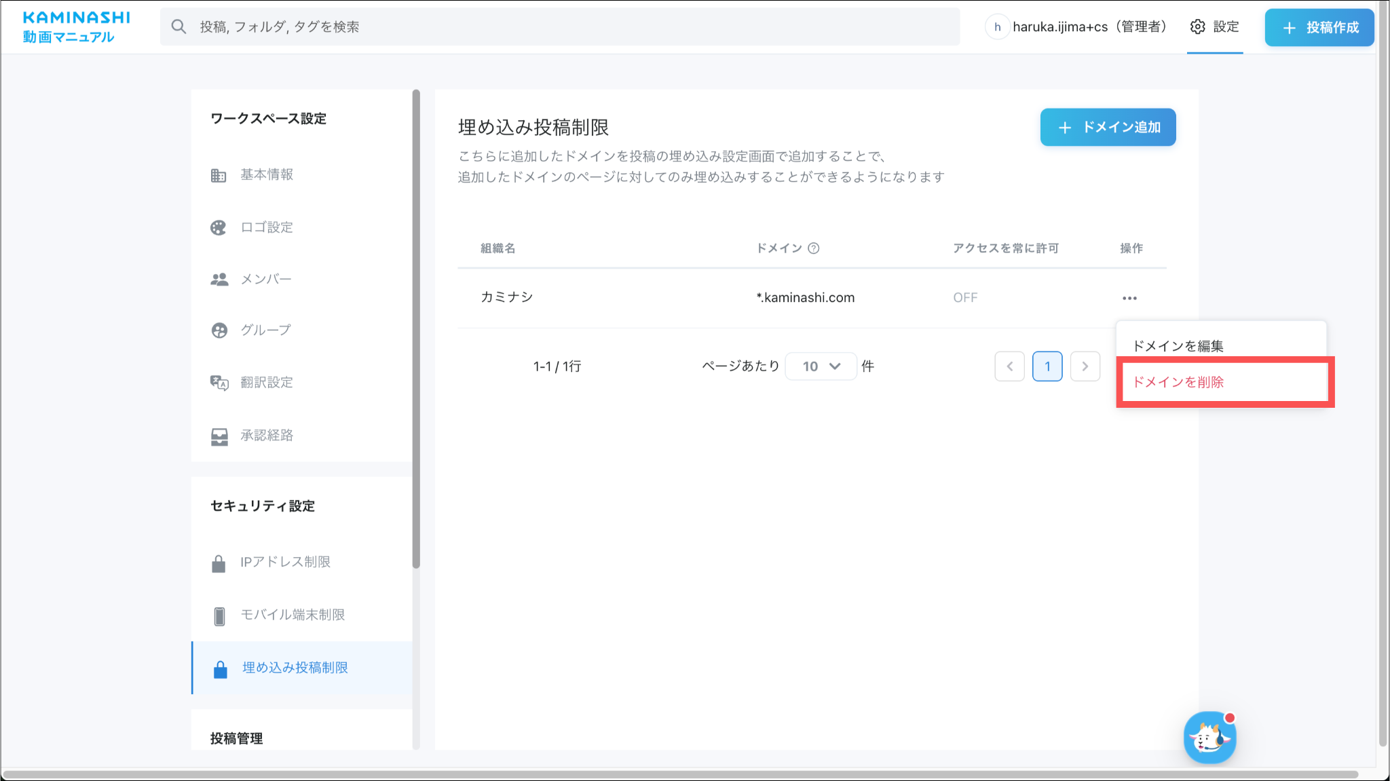Viewport: 1390px width, 781px height.
Task: Select ドメインを編集 from the context menu
Action: coord(1178,346)
